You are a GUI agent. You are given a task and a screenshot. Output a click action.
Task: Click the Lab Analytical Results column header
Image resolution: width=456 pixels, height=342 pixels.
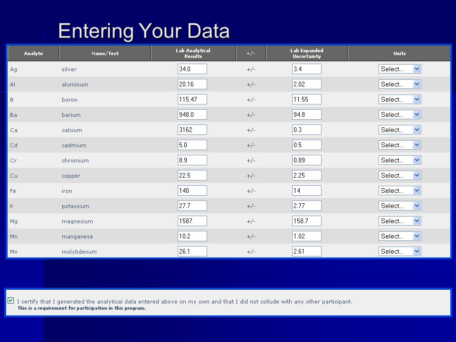[x=193, y=53]
